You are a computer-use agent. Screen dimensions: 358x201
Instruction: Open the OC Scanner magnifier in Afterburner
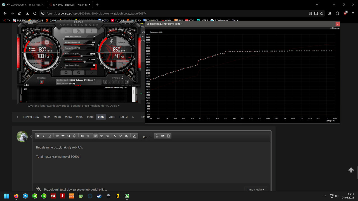(x=31, y=23)
